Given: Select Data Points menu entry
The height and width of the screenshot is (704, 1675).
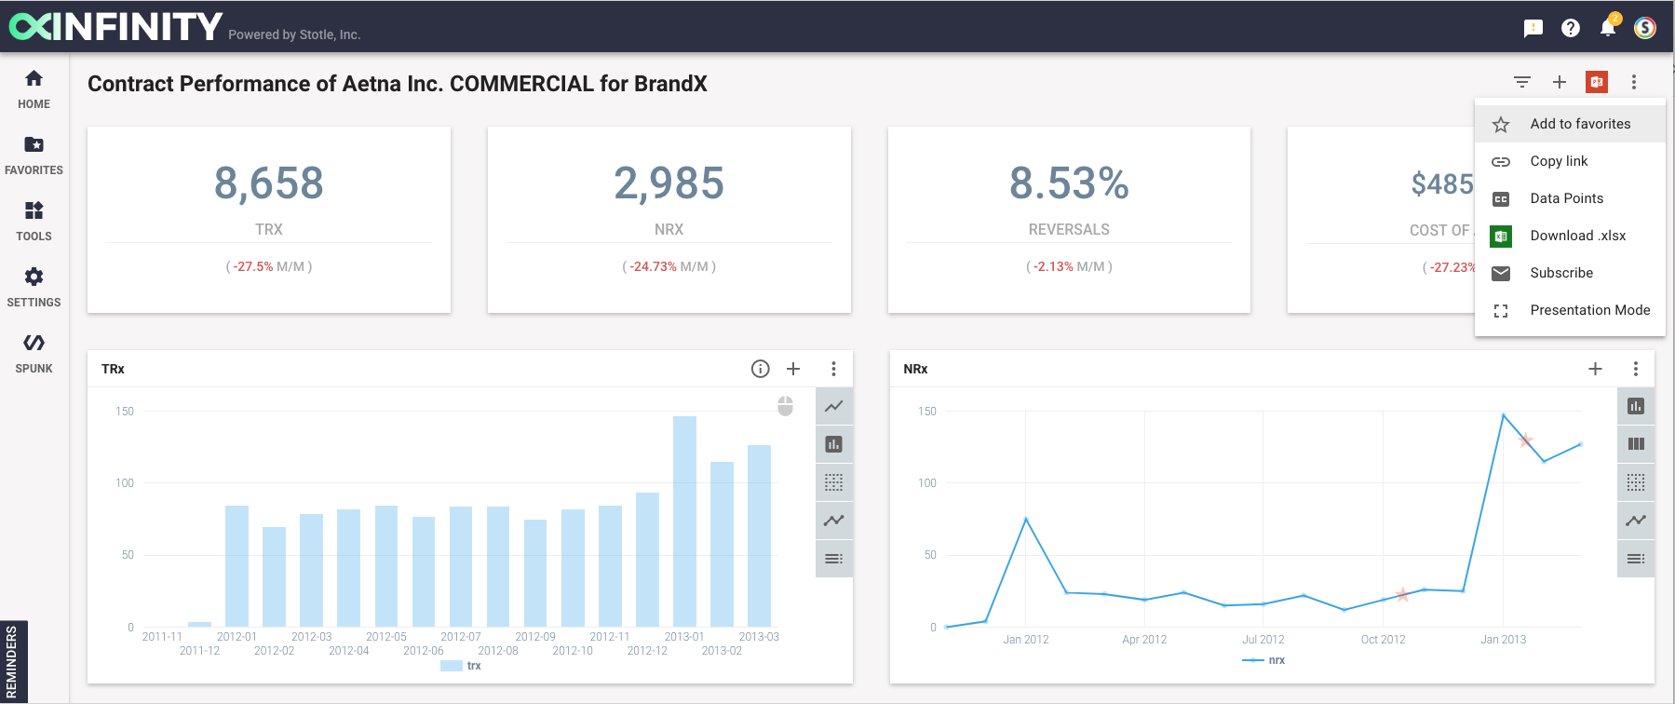Looking at the screenshot, I should pos(1570,198).
